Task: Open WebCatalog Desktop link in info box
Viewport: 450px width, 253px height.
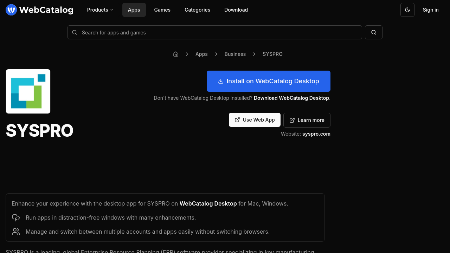Action: pos(208,203)
